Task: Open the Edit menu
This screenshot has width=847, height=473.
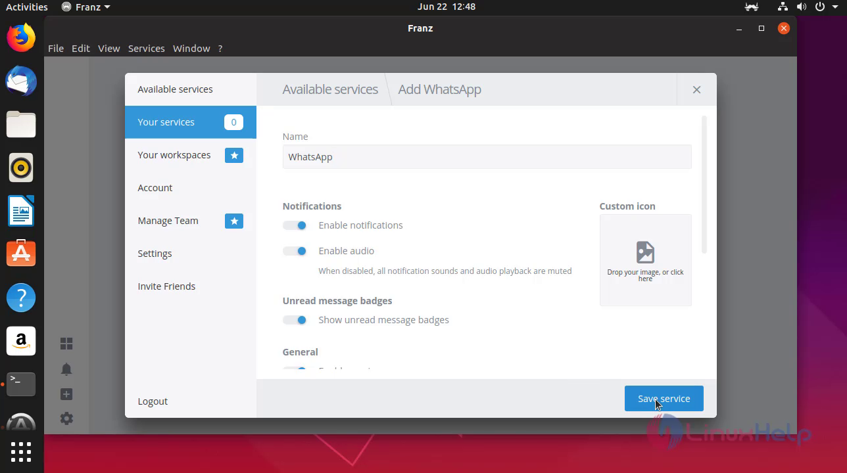Action: tap(81, 49)
